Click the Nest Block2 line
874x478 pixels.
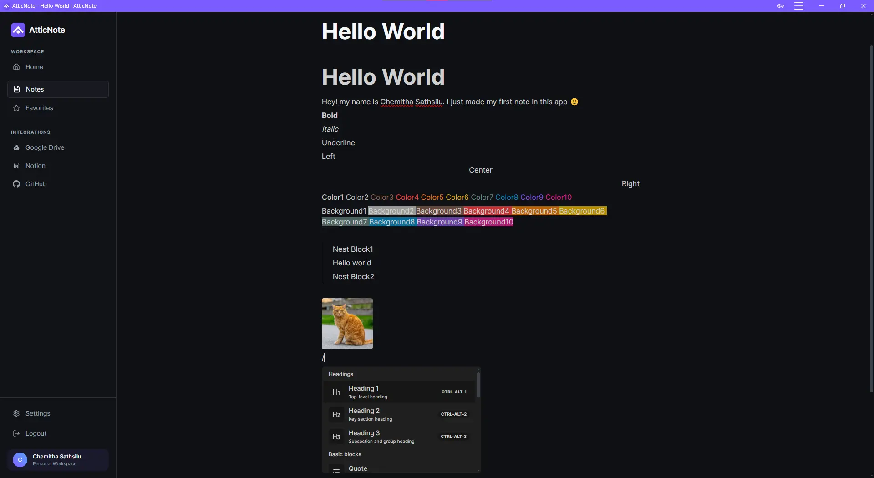pyautogui.click(x=353, y=276)
